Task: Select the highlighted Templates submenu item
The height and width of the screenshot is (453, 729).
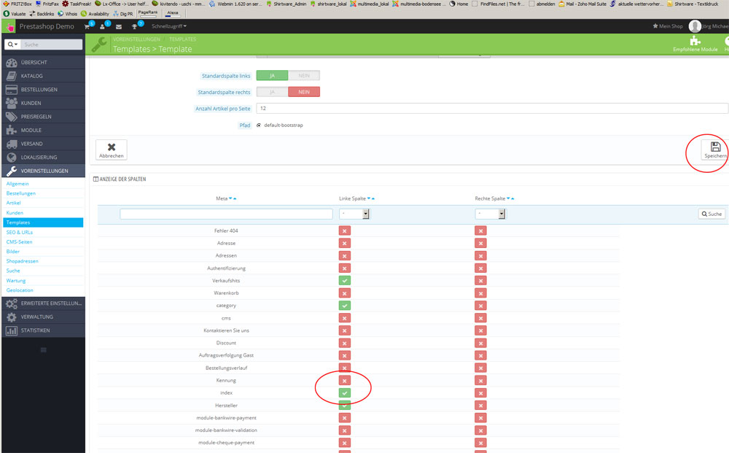Action: (x=43, y=222)
